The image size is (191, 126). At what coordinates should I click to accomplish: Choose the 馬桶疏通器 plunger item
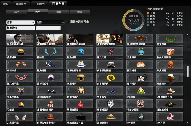coord(80,105)
